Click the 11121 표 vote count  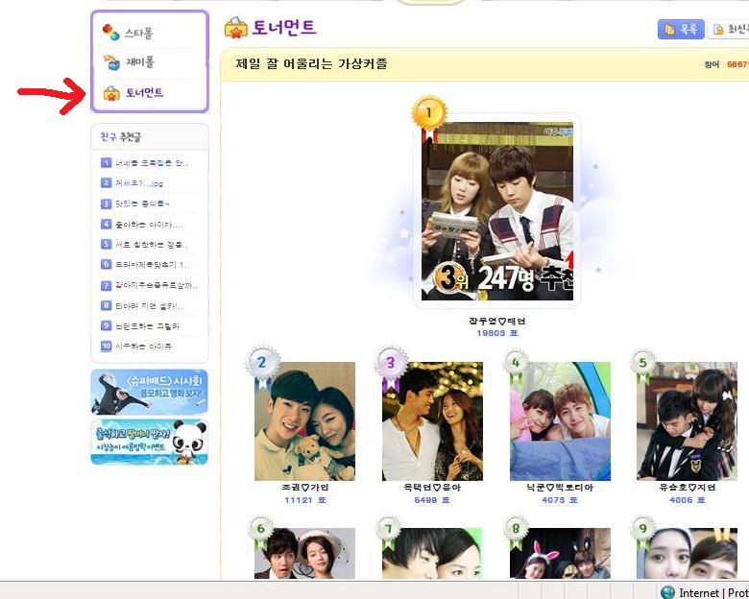[304, 500]
